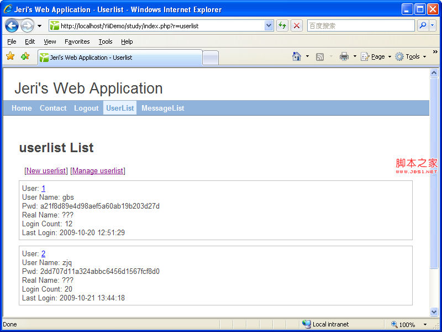Viewport: 442px width, 332px height.
Task: Select UserList navigation item
Action: [x=120, y=108]
